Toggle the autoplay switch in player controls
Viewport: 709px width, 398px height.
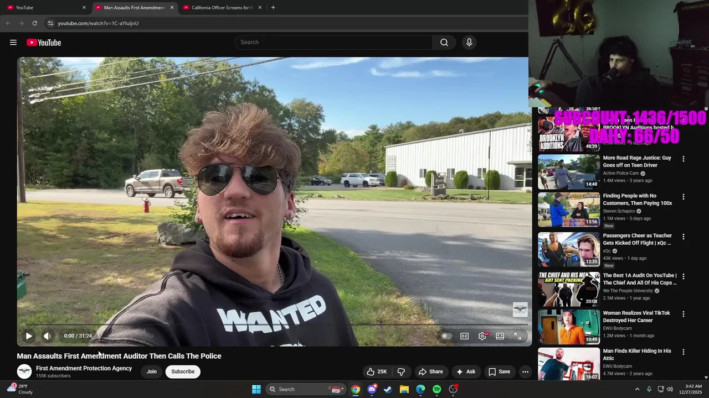pyautogui.click(x=446, y=336)
